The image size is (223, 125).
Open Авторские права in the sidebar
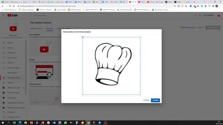(x=13, y=68)
